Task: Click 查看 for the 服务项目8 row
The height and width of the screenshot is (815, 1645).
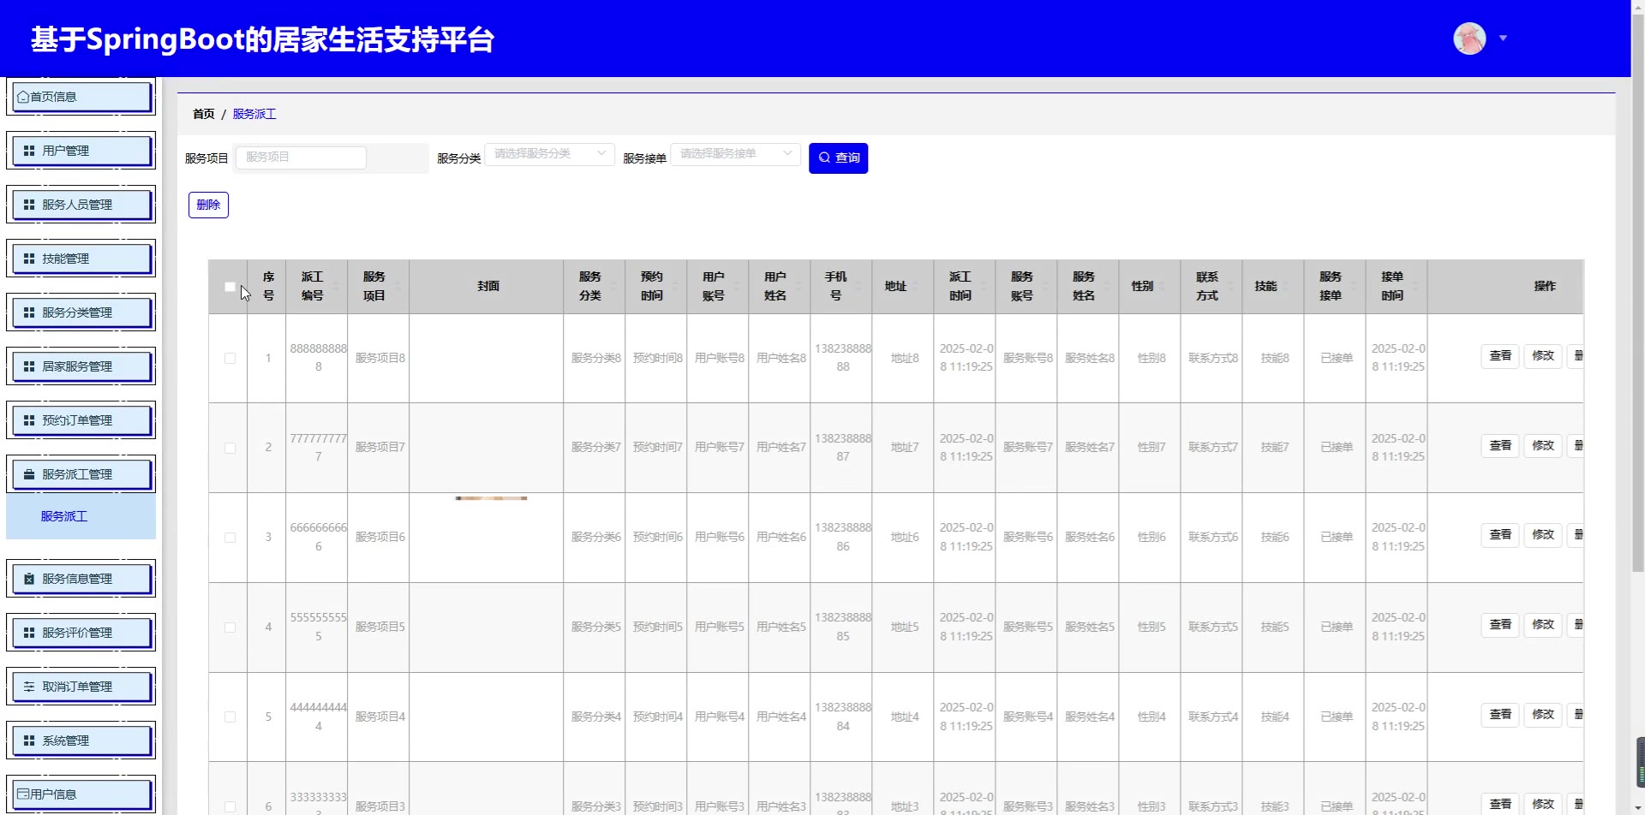Action: pos(1500,356)
